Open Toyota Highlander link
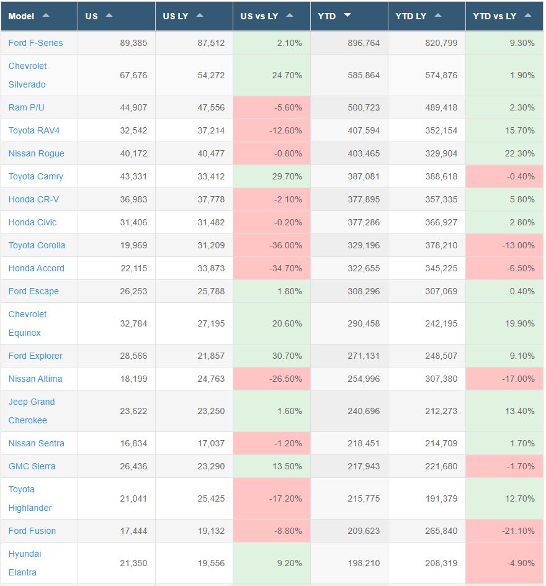 [x=30, y=498]
